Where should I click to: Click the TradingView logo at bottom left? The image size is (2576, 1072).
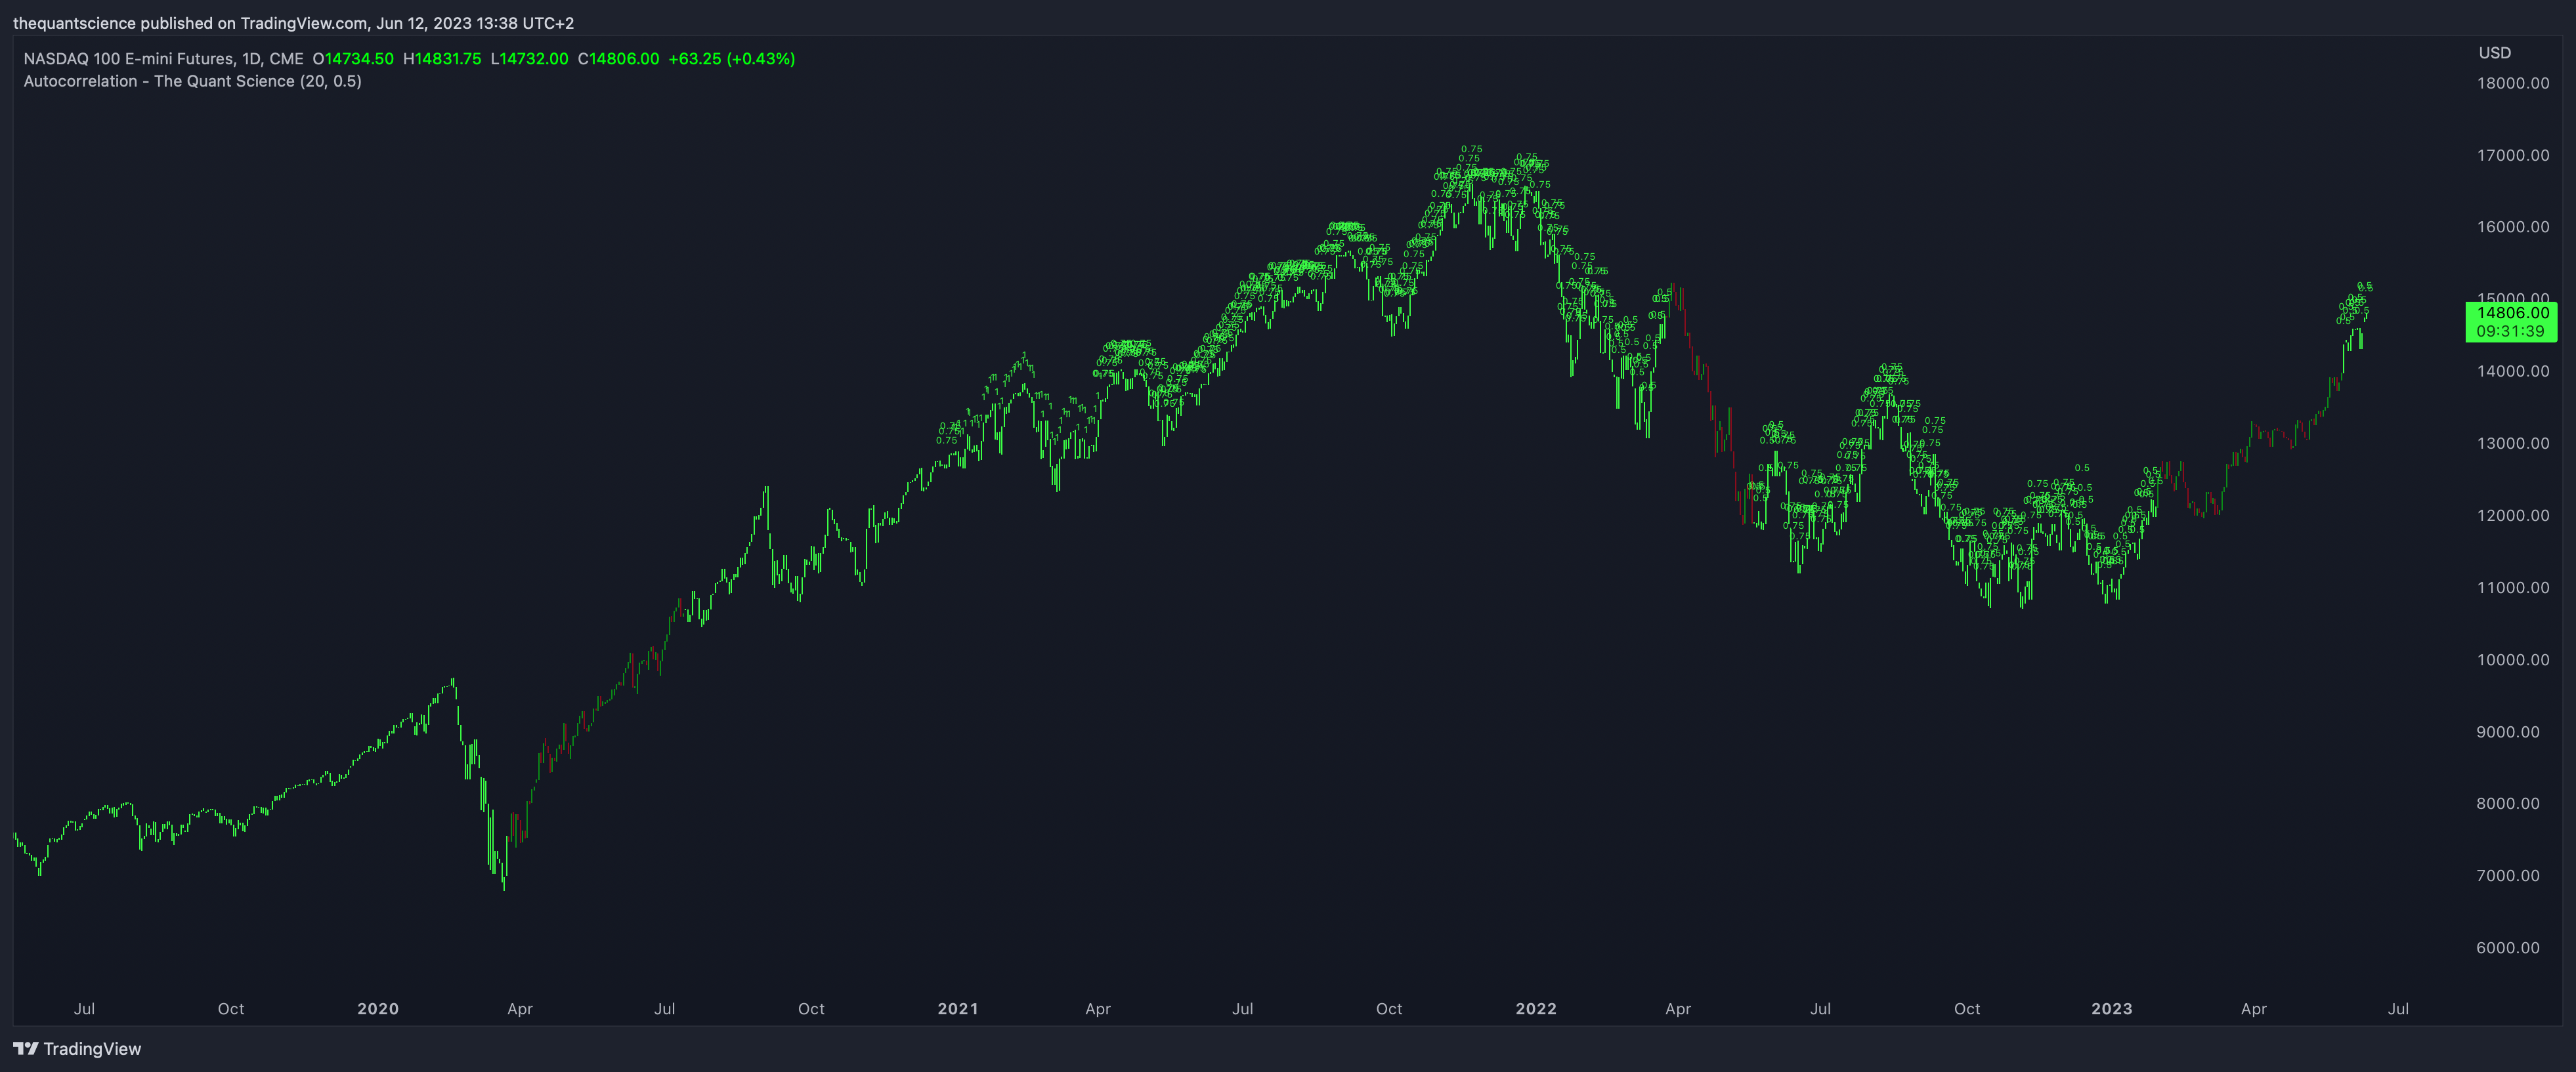tap(77, 1048)
